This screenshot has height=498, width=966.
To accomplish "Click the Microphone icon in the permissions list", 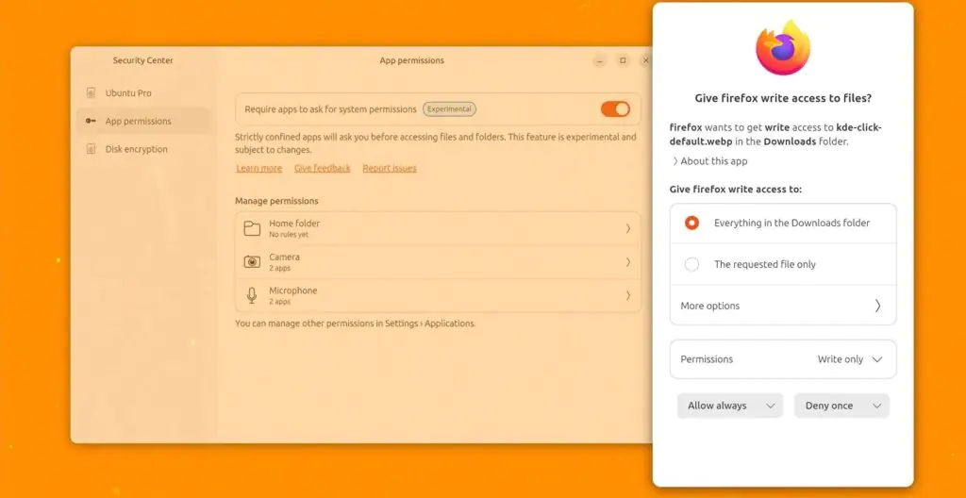I will (252, 295).
